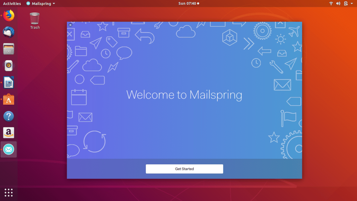Open the Mailspring app menu in top bar

tap(41, 3)
